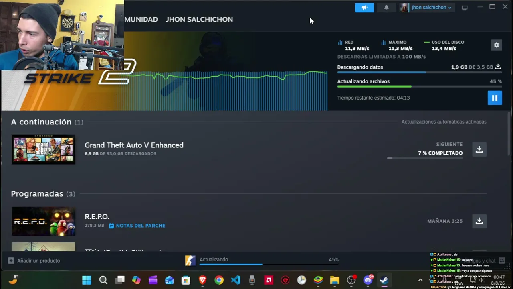Select the Grand Theft Auto V Enhanced title
This screenshot has width=513, height=289.
click(x=134, y=145)
